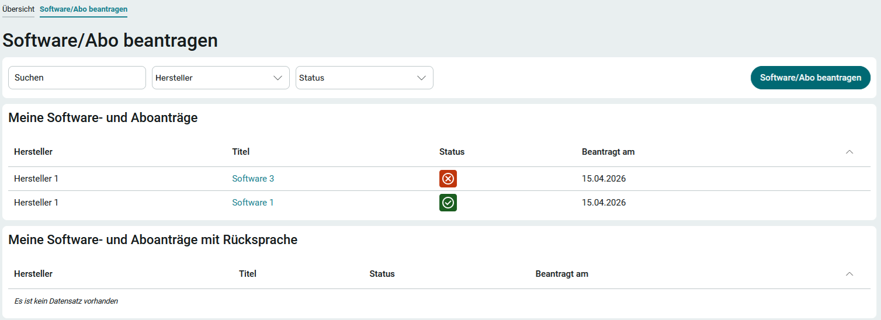Sort first table by Titel column header
This screenshot has width=881, height=320.
241,152
